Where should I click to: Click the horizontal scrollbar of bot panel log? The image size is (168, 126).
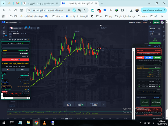20,98
